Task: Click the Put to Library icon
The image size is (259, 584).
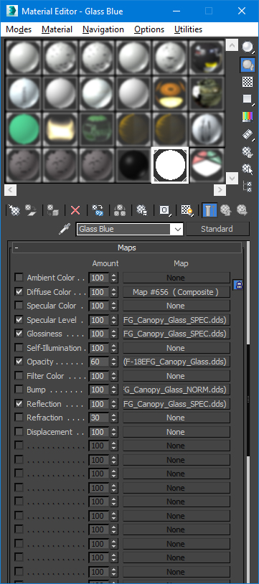Action: click(x=141, y=210)
